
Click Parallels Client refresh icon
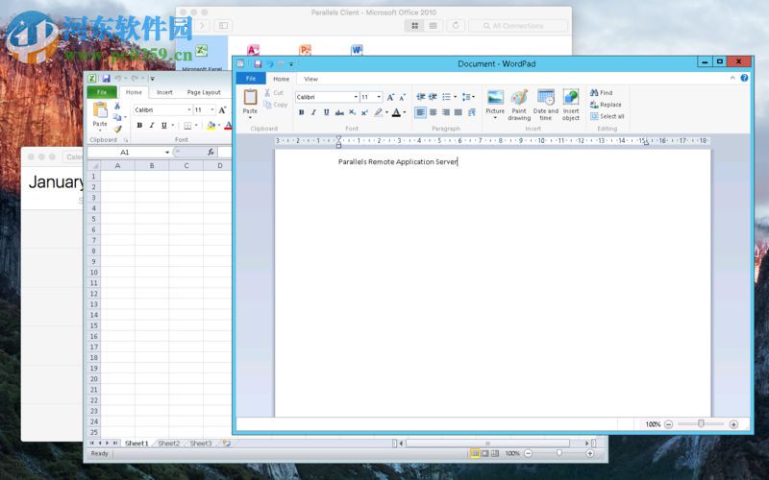click(456, 26)
